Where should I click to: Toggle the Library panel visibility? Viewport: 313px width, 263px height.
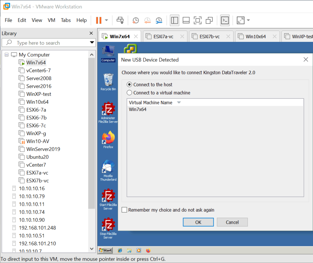[175, 20]
